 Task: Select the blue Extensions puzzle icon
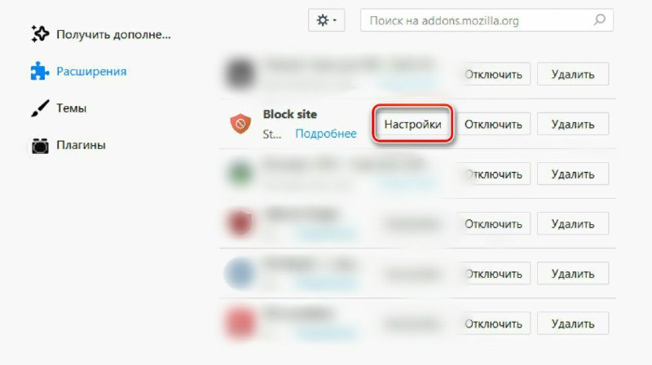point(40,71)
